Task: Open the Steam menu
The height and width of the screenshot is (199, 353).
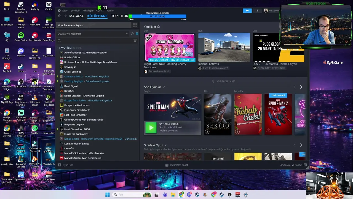Action: (x=63, y=11)
